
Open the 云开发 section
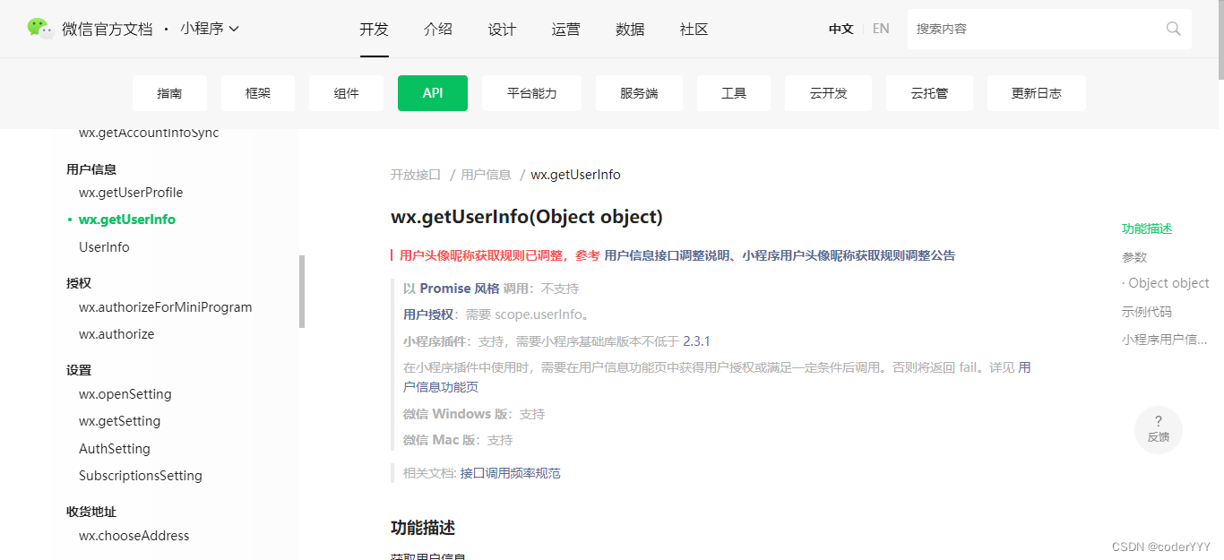828,92
